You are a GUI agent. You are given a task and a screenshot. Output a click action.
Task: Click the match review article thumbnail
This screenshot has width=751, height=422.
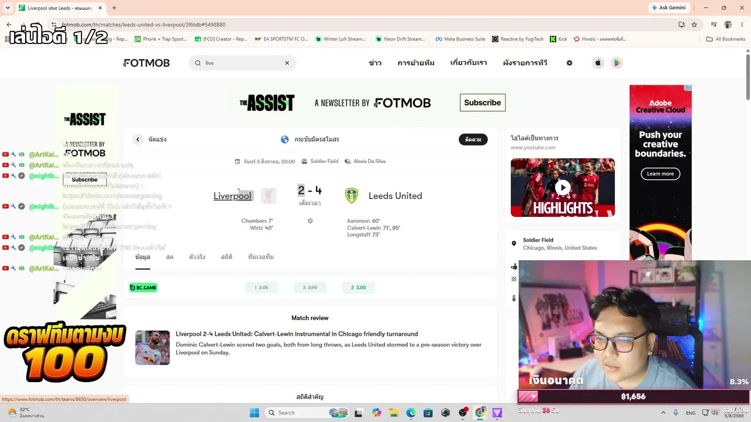pyautogui.click(x=153, y=348)
